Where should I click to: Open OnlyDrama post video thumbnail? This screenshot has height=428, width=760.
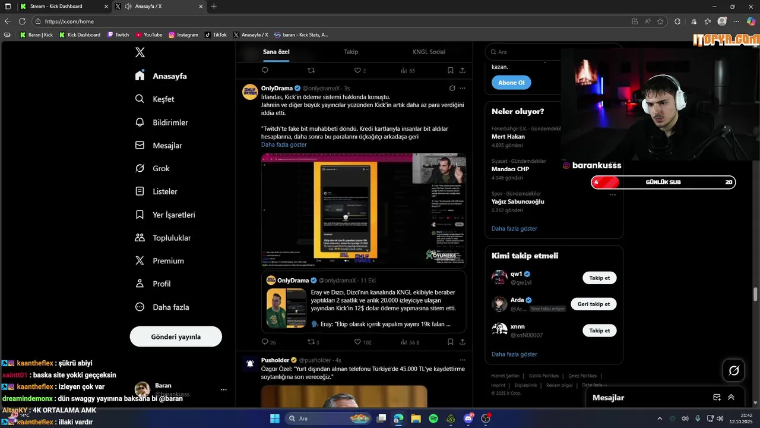pos(363,210)
